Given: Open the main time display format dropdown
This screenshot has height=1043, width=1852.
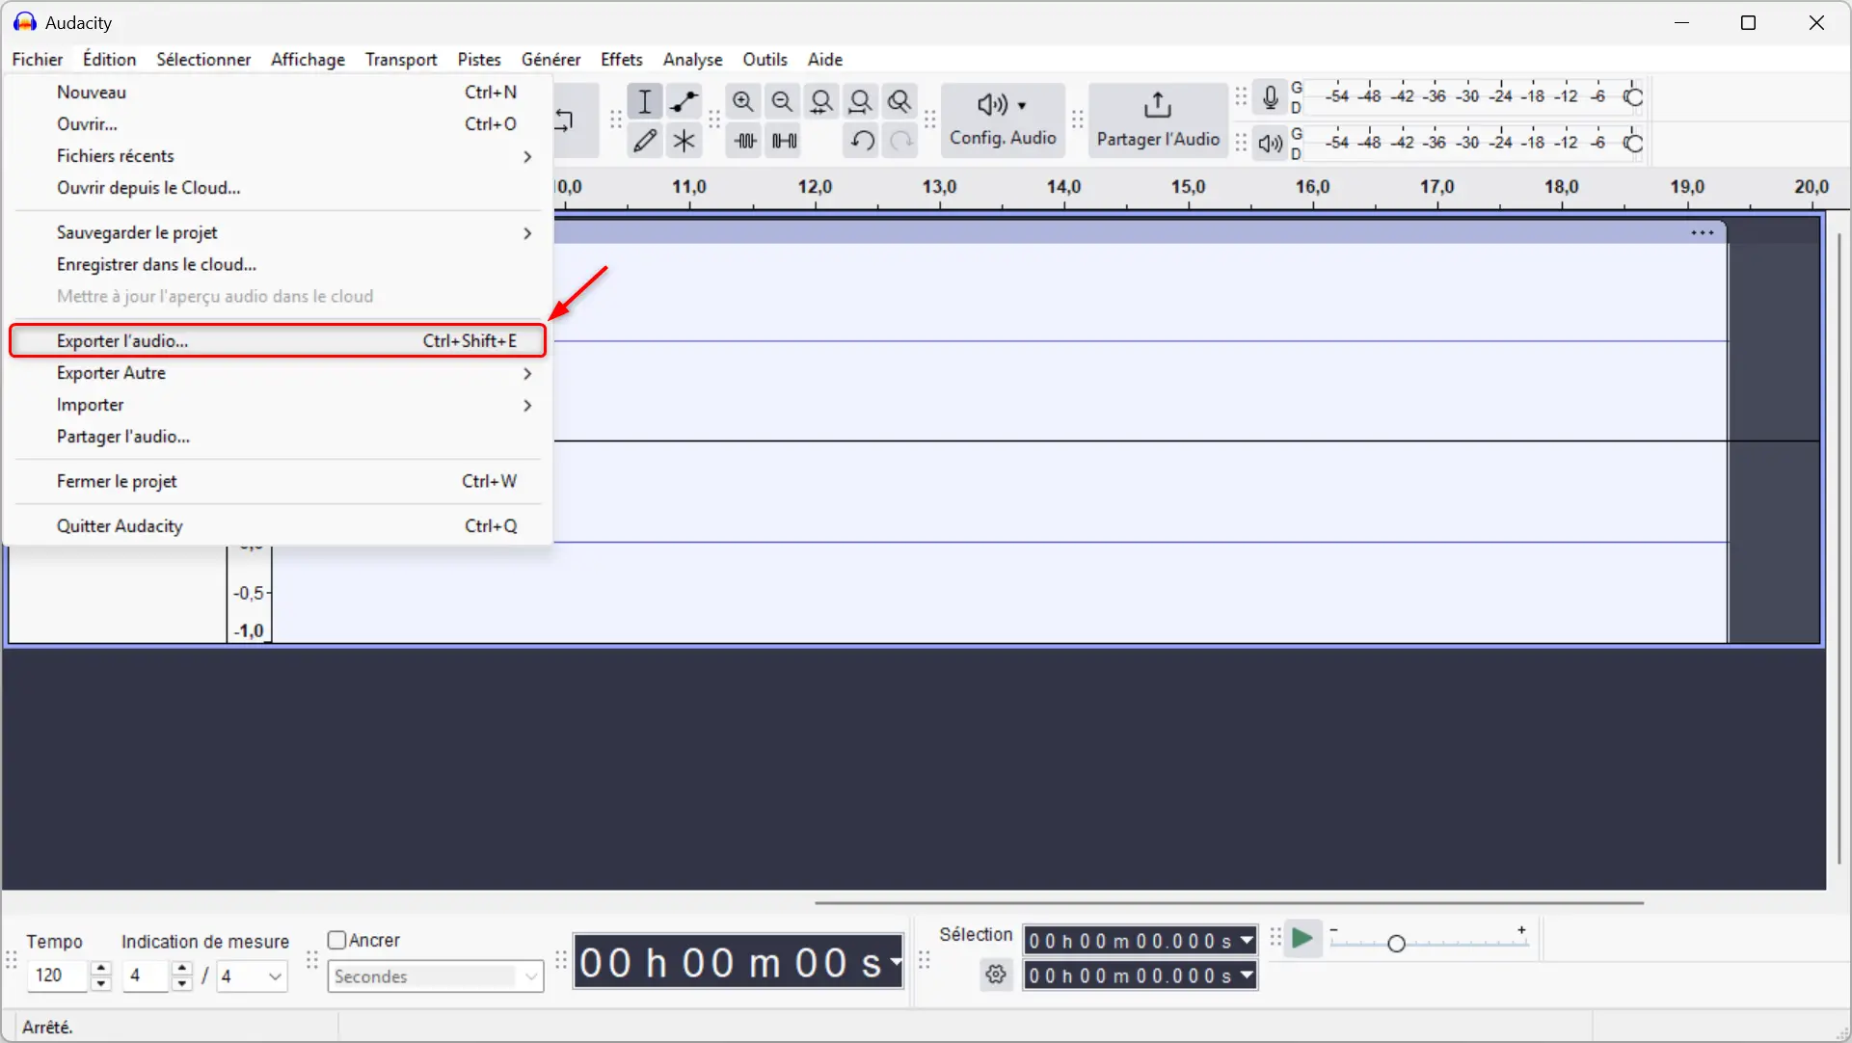Looking at the screenshot, I should point(896,961).
